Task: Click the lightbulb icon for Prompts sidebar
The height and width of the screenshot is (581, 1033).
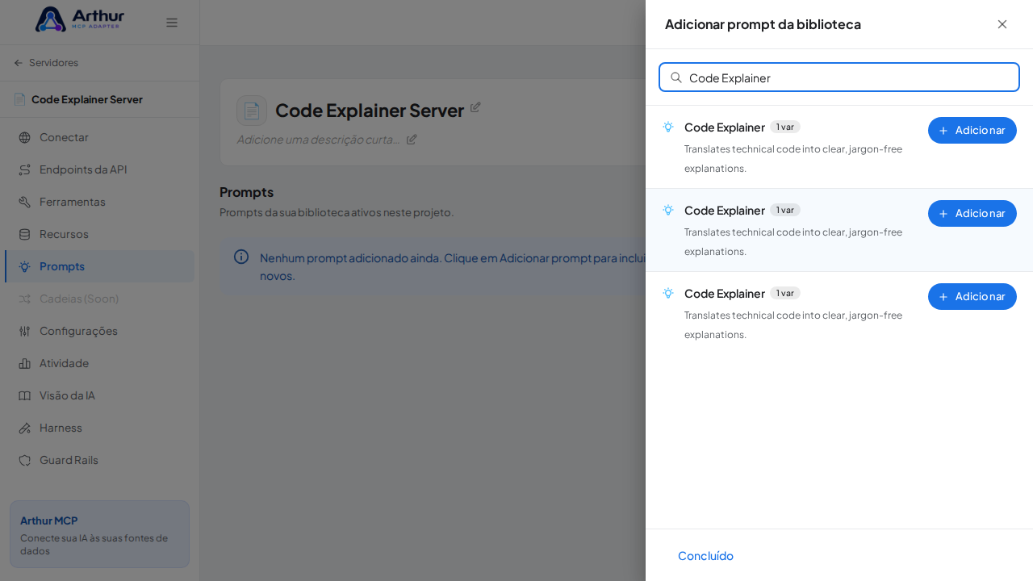Action: coord(24,266)
